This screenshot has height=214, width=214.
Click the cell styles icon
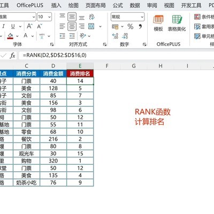tap(197, 36)
